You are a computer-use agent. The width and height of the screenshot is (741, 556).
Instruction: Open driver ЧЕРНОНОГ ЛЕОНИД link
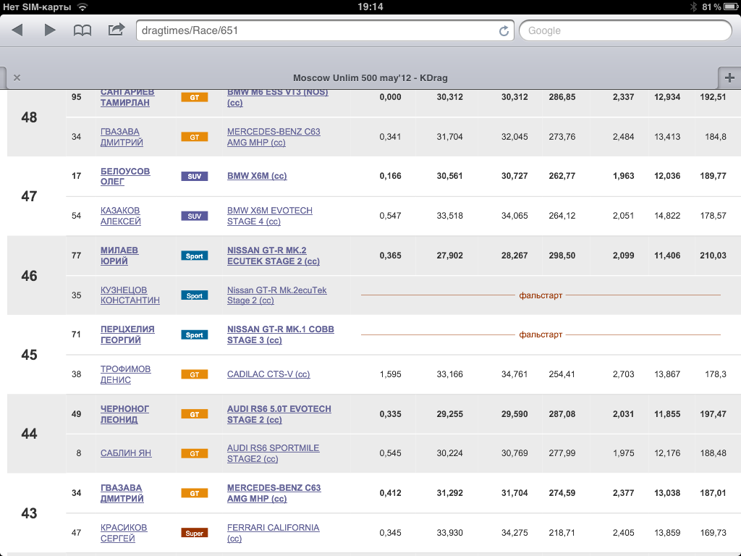tap(124, 413)
